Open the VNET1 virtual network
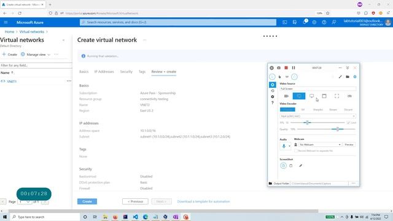 point(12,82)
